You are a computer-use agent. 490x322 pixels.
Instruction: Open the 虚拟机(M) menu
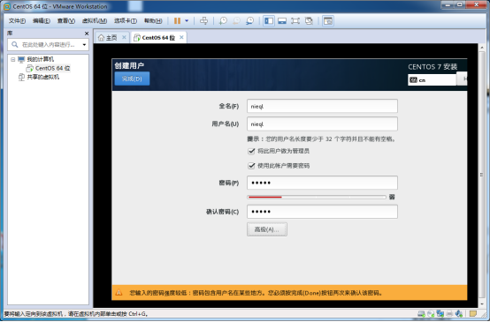(95, 21)
